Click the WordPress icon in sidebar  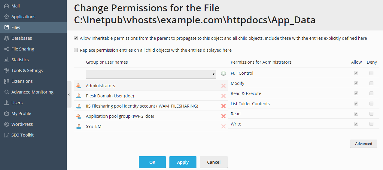[6, 124]
